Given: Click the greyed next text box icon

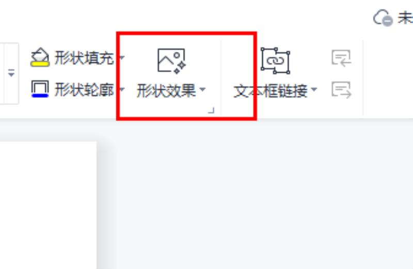Looking at the screenshot, I should pos(341,90).
